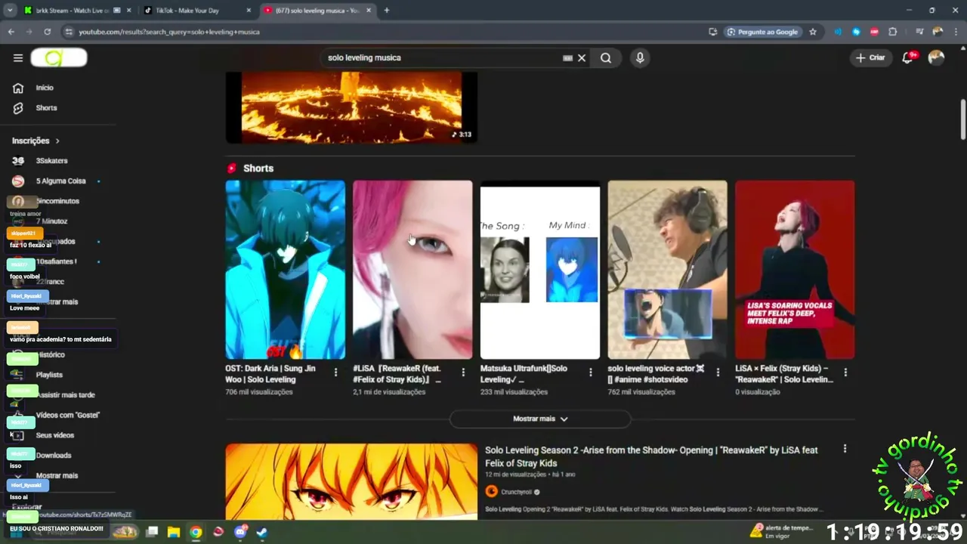Play the LiSA × Felix soaring vocals short
The width and height of the screenshot is (967, 544).
coord(795,270)
